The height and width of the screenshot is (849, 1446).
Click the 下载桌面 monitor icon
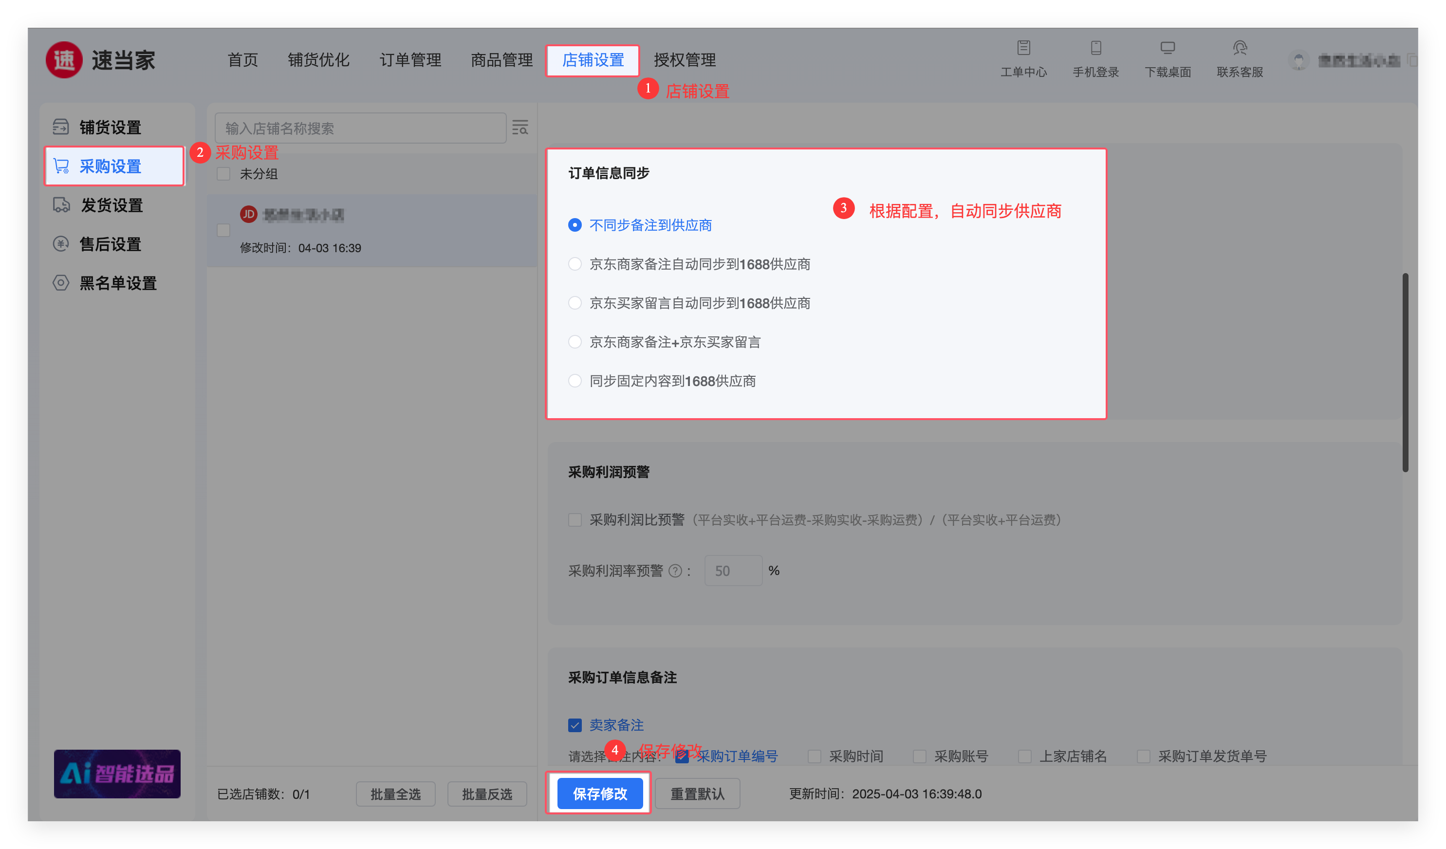click(x=1167, y=48)
